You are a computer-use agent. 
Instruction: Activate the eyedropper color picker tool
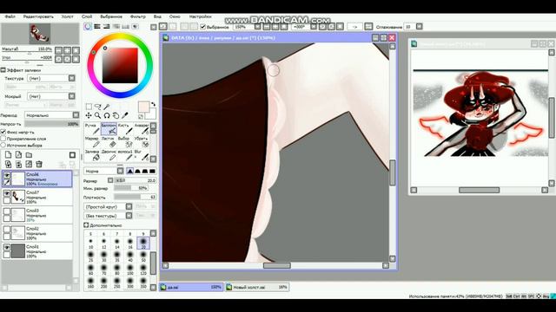[x=125, y=115]
